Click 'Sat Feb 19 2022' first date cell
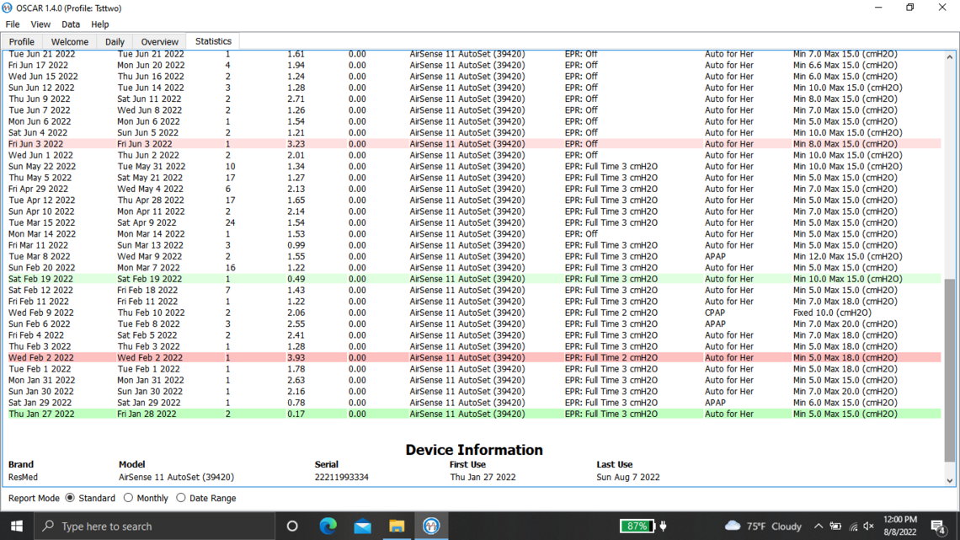This screenshot has width=960, height=540. (40, 279)
